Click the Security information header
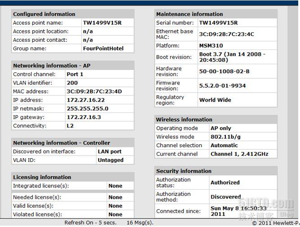The width and height of the screenshot is (300, 227). coord(216,171)
